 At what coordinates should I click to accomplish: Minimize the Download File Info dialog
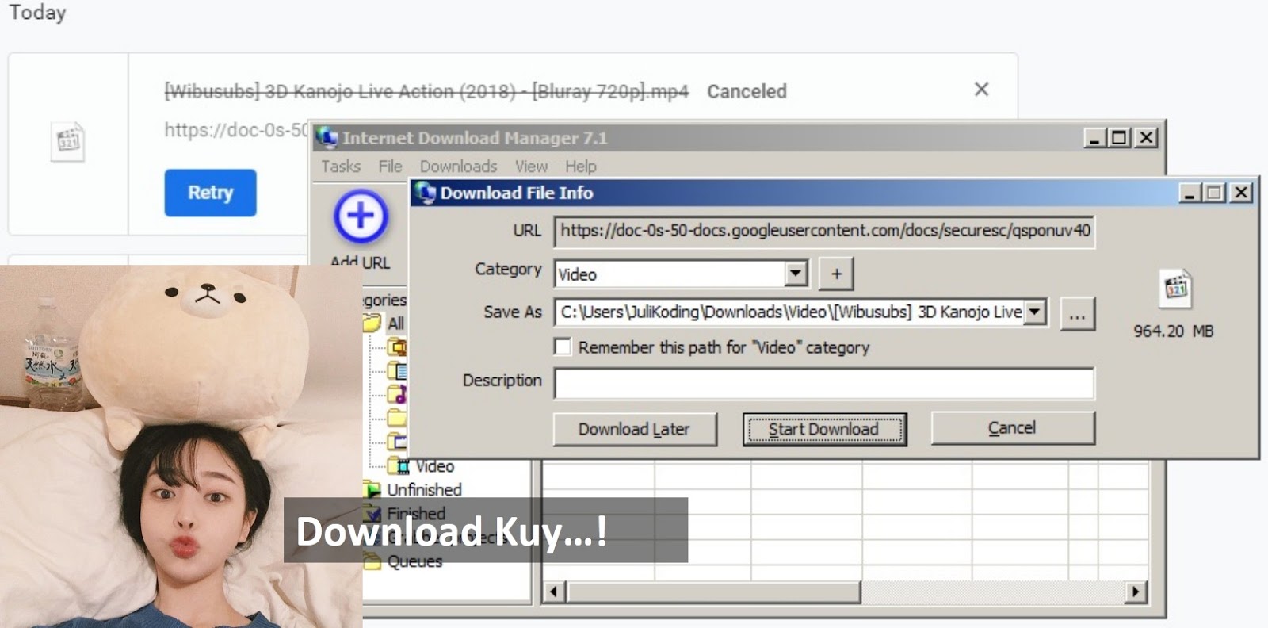click(x=1190, y=193)
